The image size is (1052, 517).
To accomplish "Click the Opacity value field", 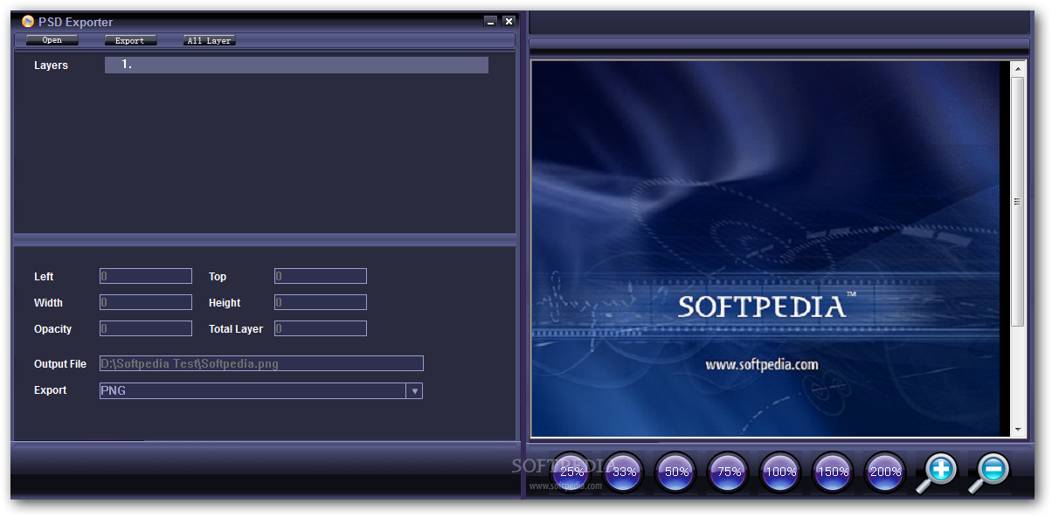I will coord(146,328).
